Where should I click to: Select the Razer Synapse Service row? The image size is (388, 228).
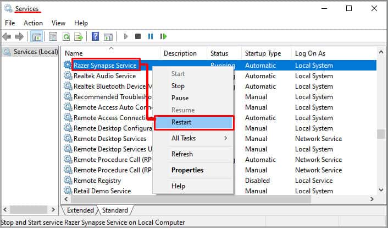pos(220,66)
